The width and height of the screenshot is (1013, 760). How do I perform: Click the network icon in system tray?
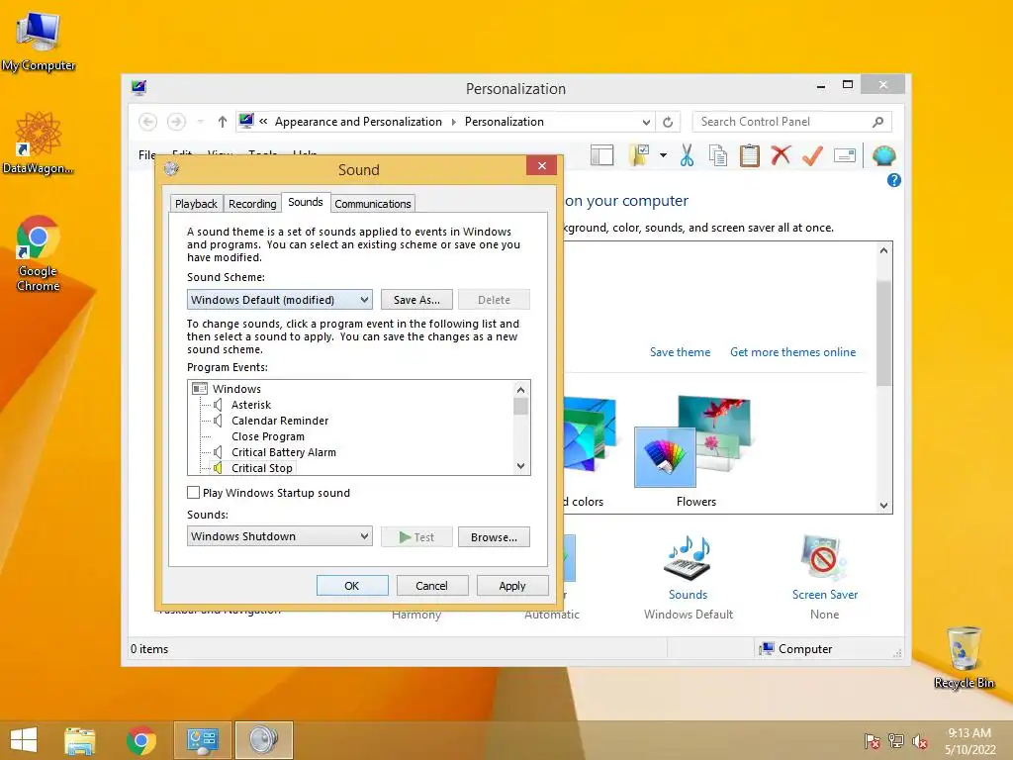pyautogui.click(x=896, y=741)
